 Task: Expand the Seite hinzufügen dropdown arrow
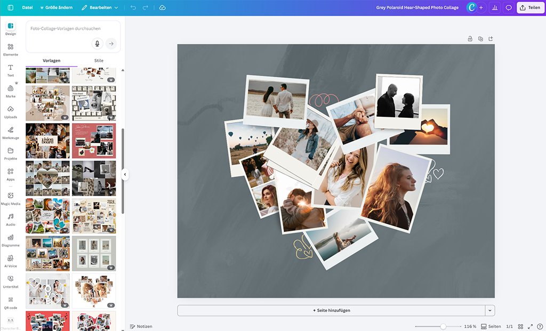pyautogui.click(x=489, y=310)
